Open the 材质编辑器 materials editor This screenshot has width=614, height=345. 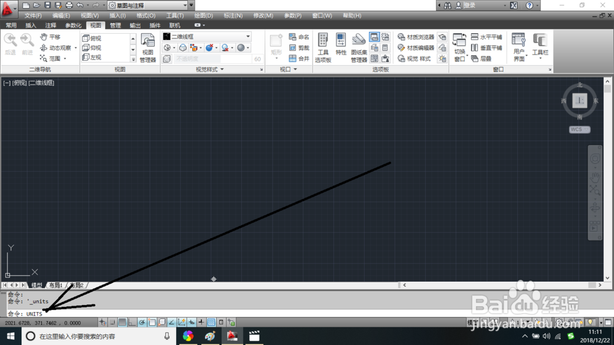416,48
